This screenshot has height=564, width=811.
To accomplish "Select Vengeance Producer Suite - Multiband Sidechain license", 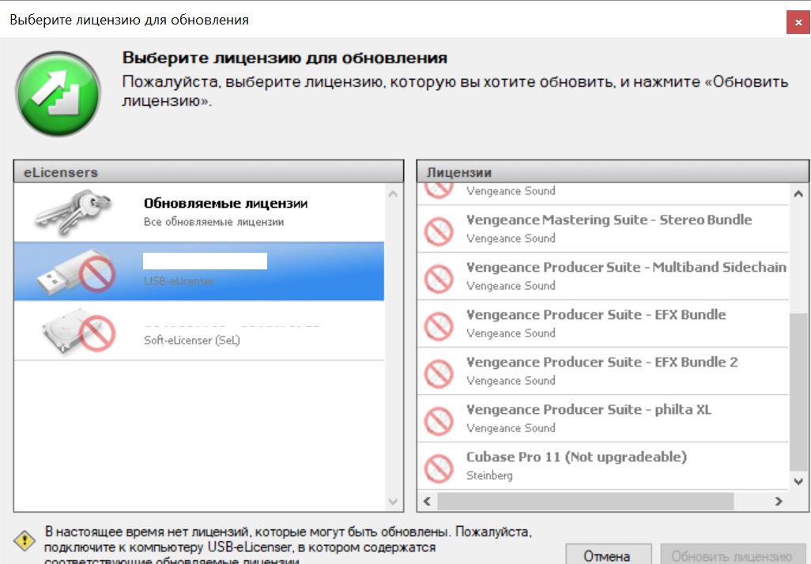I will click(x=603, y=276).
